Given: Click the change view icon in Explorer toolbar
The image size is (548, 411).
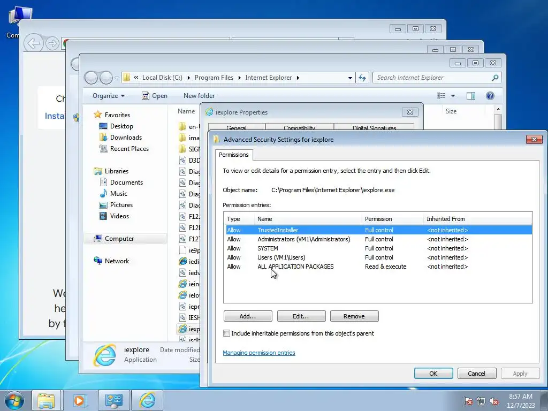Looking at the screenshot, I should [x=442, y=96].
